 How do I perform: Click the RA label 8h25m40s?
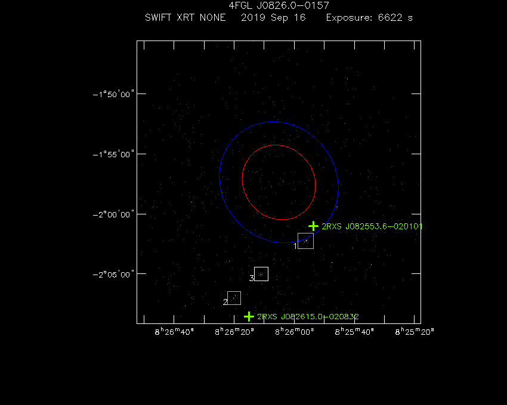(354, 332)
